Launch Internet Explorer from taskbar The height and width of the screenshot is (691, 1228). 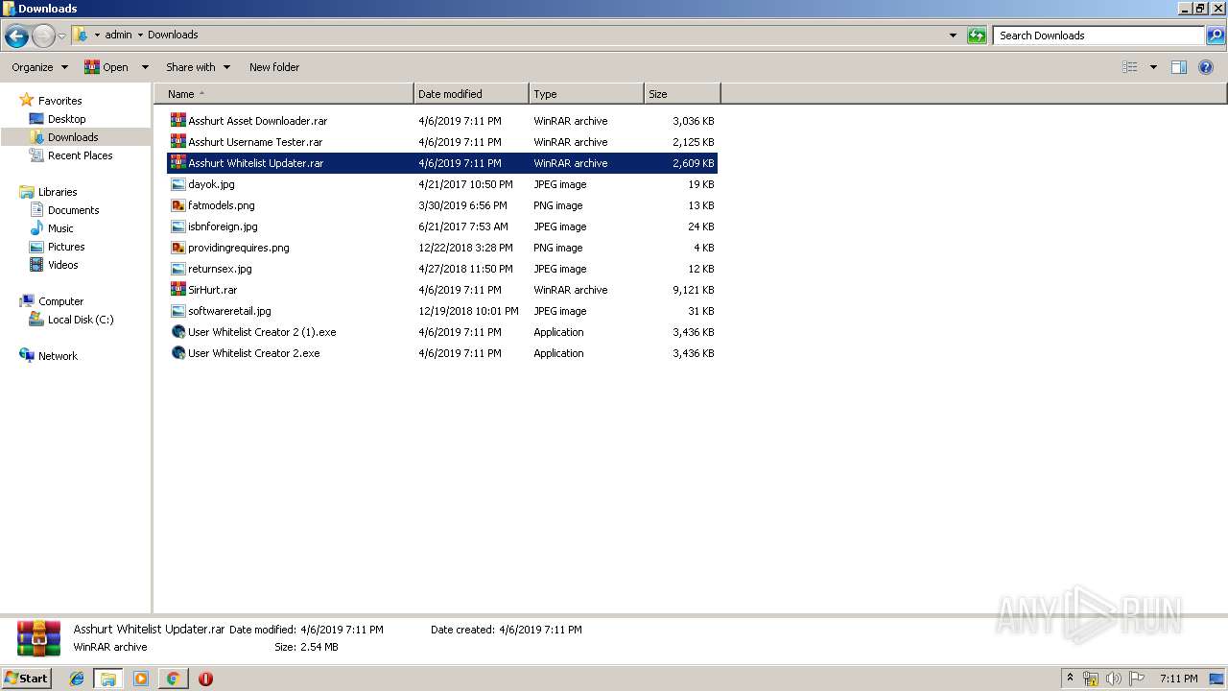[77, 679]
